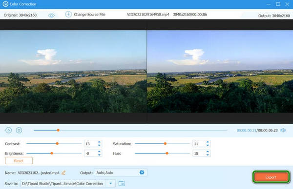The width and height of the screenshot is (293, 189).
Task: Click the Contrast slider handle
Action: (57, 144)
